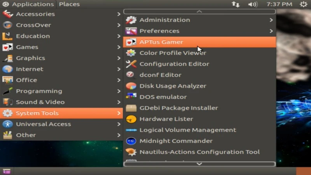
Task: Click the Logical Volume Management icon
Action: (x=131, y=130)
